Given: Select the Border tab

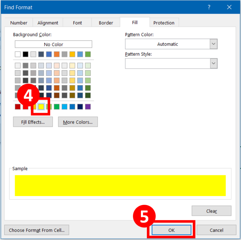Looking at the screenshot, I should click(x=106, y=23).
